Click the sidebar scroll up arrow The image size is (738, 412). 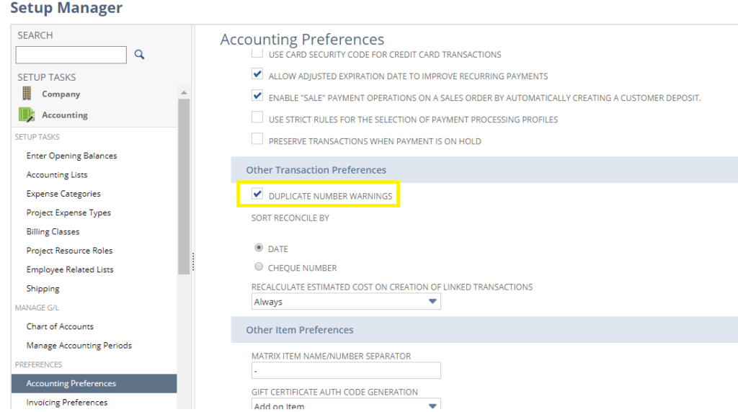coord(184,93)
